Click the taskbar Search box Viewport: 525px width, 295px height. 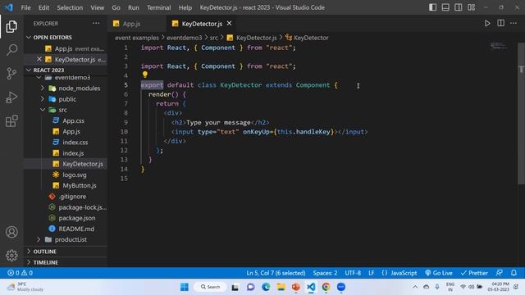coord(210,287)
